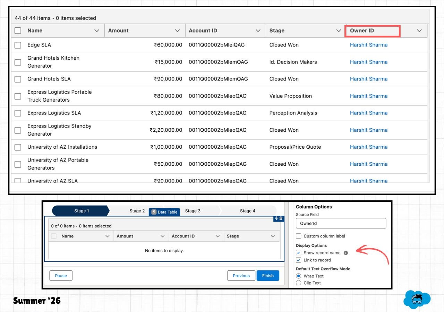Image resolution: width=444 pixels, height=312 pixels.
Task: Click the Previous button
Action: tap(241, 276)
